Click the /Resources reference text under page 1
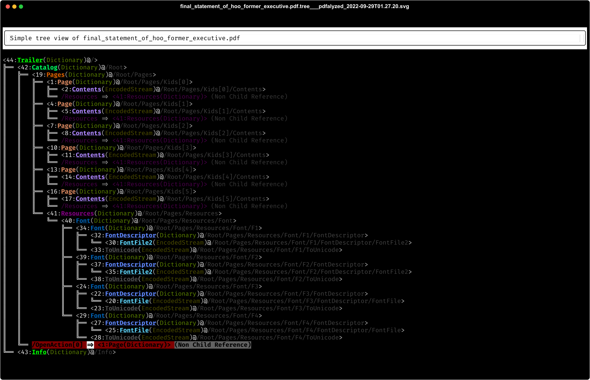 79,97
